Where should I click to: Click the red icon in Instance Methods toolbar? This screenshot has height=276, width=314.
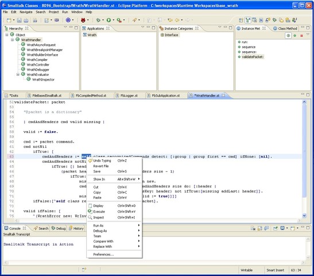(301, 36)
